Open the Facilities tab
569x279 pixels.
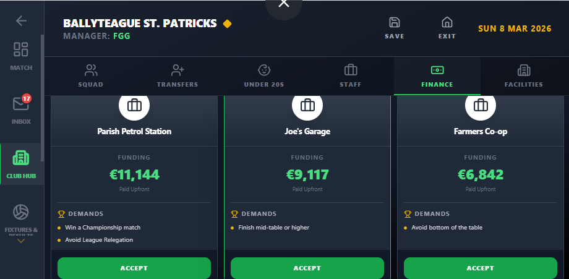click(x=524, y=76)
